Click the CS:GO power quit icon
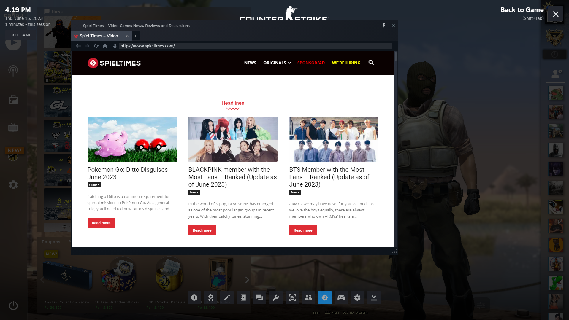Viewport: 569px width, 320px height. click(13, 305)
